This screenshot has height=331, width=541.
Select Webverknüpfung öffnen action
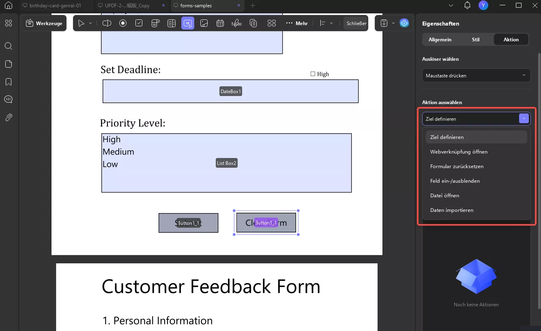476,152
